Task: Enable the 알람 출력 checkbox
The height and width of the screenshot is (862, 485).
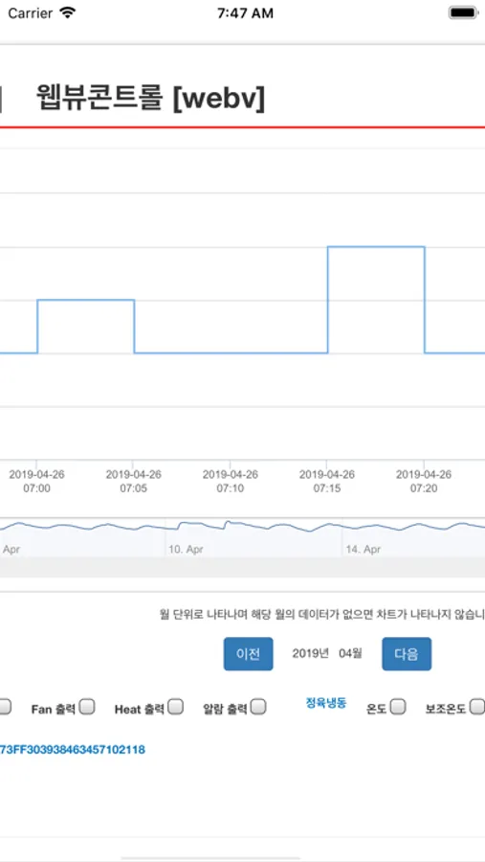Action: pyautogui.click(x=258, y=707)
